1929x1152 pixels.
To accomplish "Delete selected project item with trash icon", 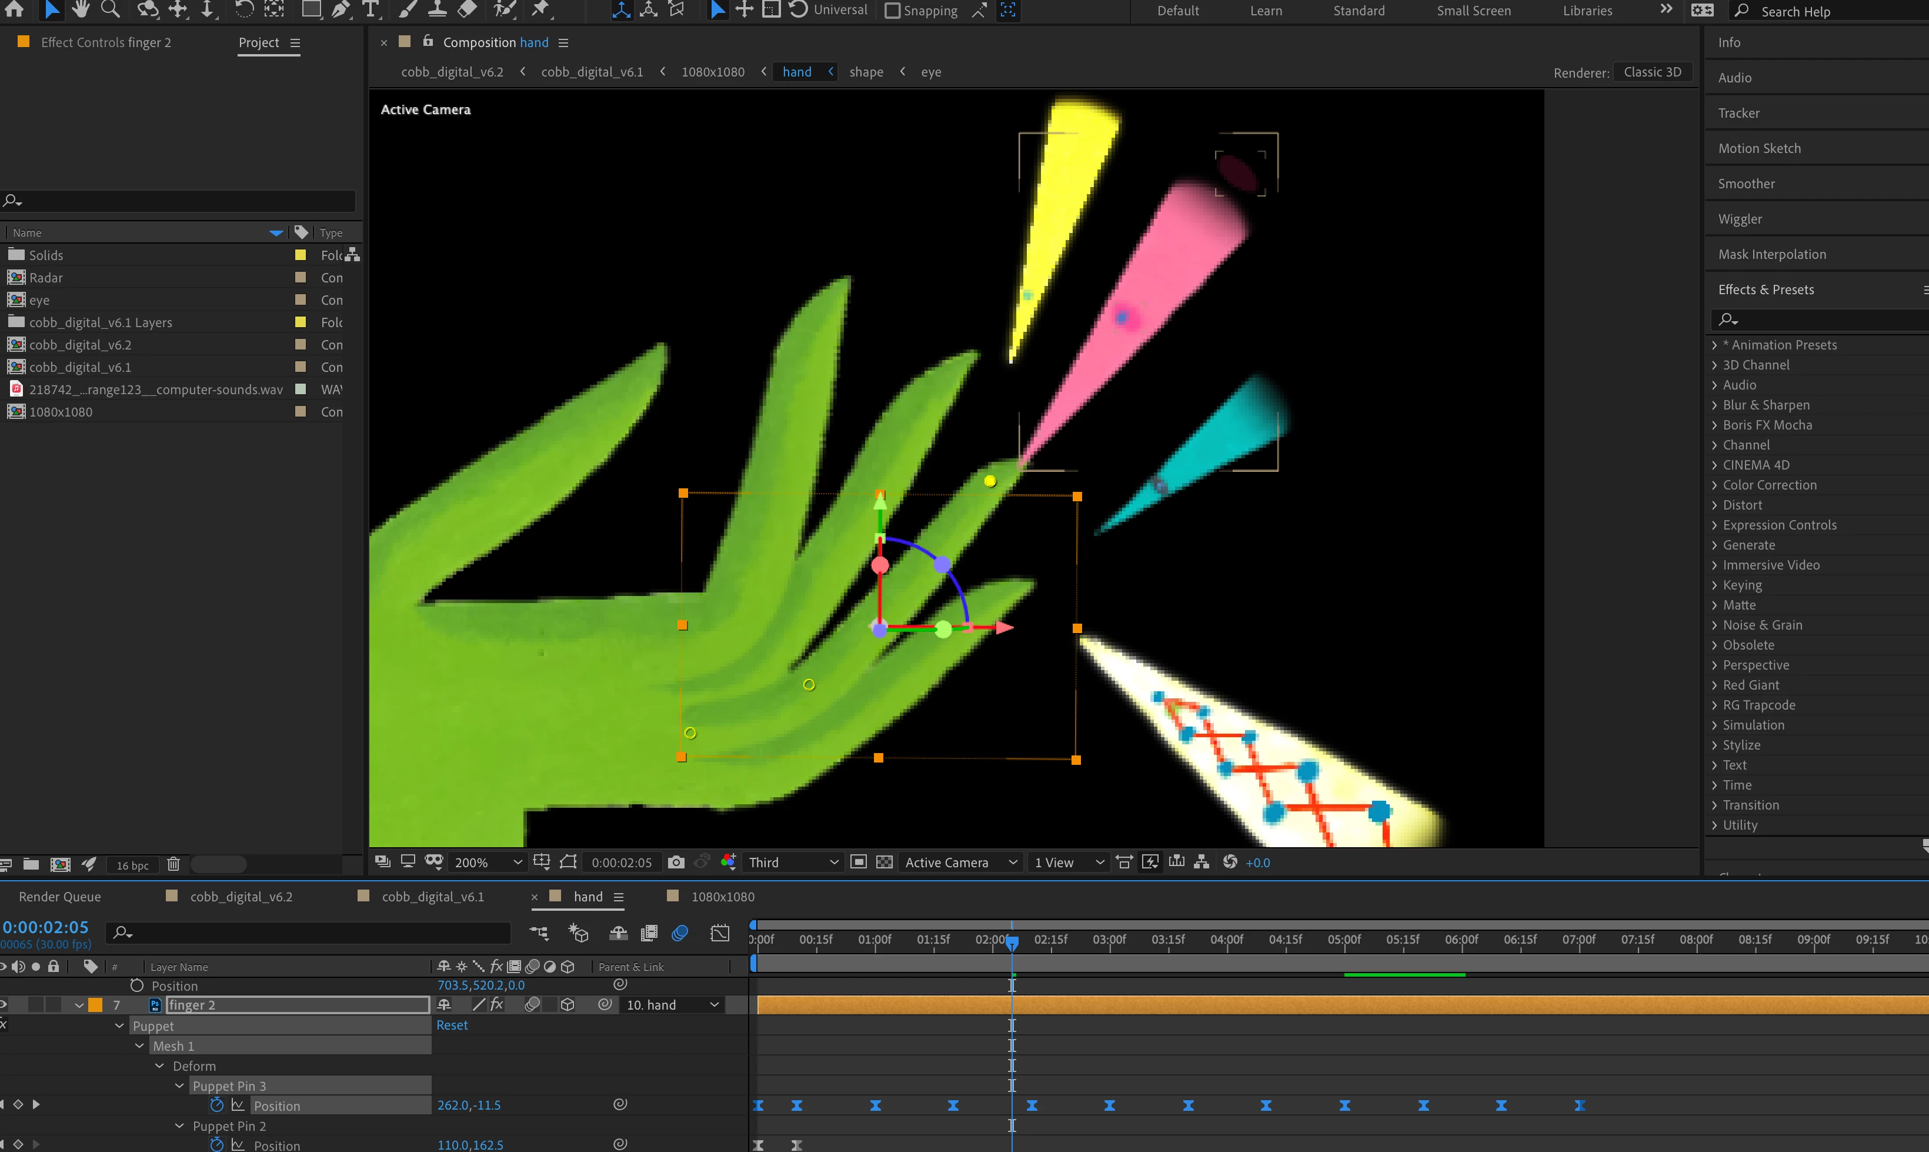I will pos(173,864).
